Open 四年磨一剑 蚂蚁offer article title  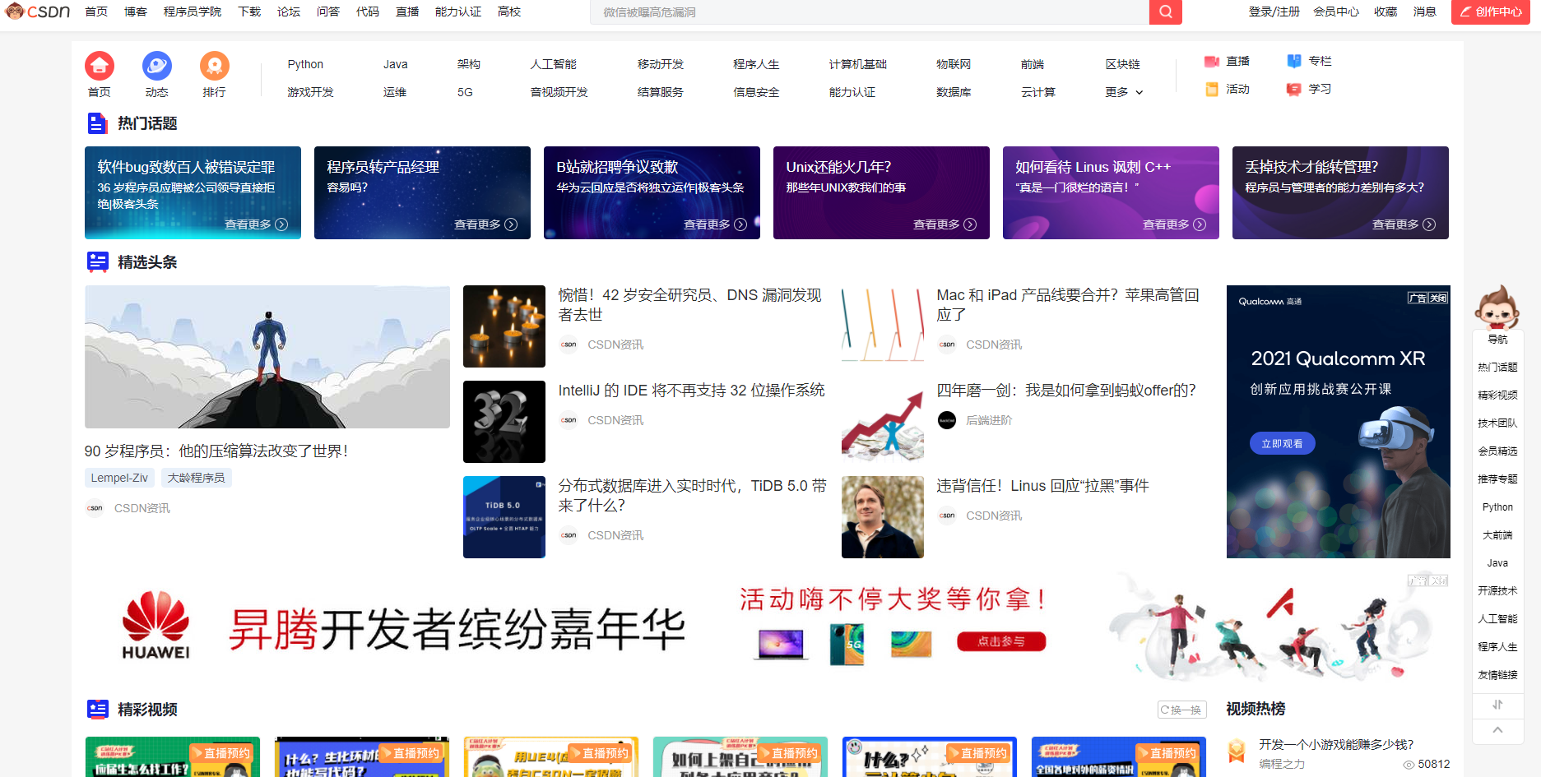(x=1066, y=391)
